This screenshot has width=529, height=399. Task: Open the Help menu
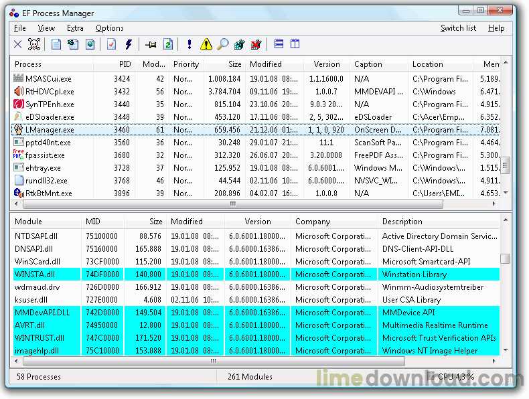coord(496,28)
